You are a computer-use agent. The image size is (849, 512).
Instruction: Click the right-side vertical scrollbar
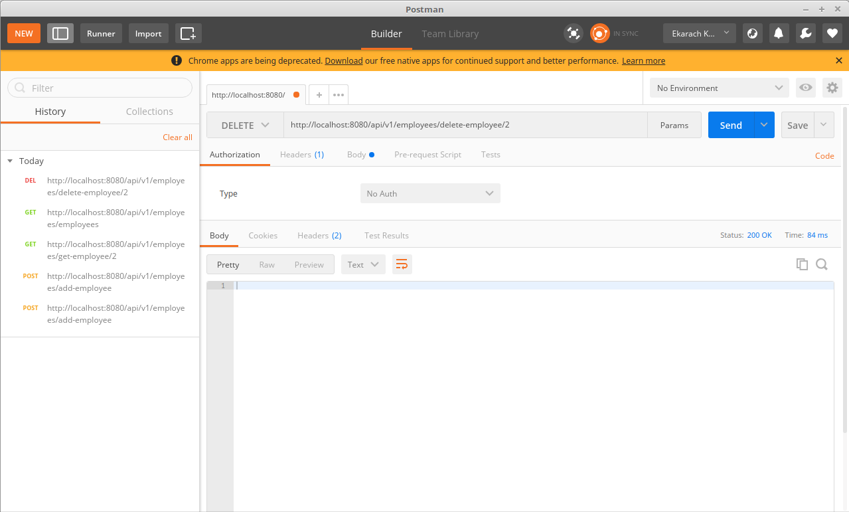click(845, 269)
